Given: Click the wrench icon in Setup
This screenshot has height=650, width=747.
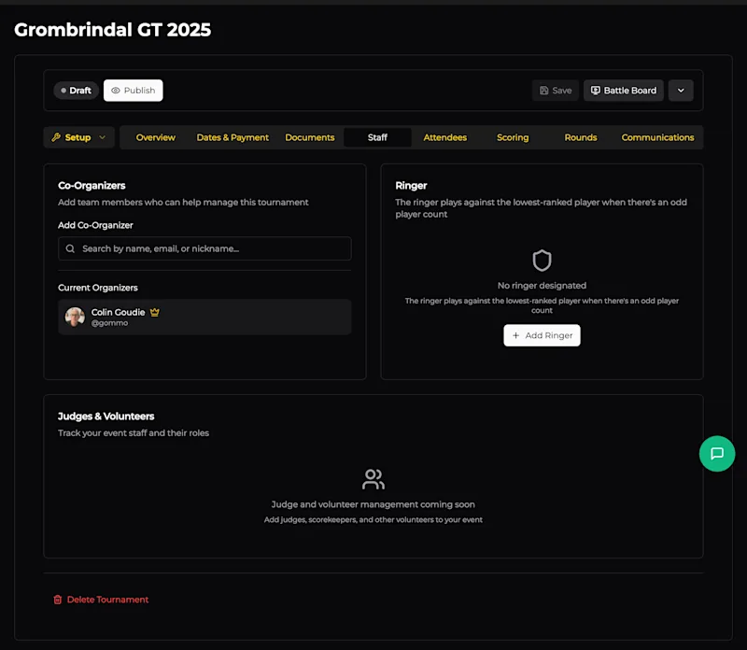Looking at the screenshot, I should click(x=56, y=137).
